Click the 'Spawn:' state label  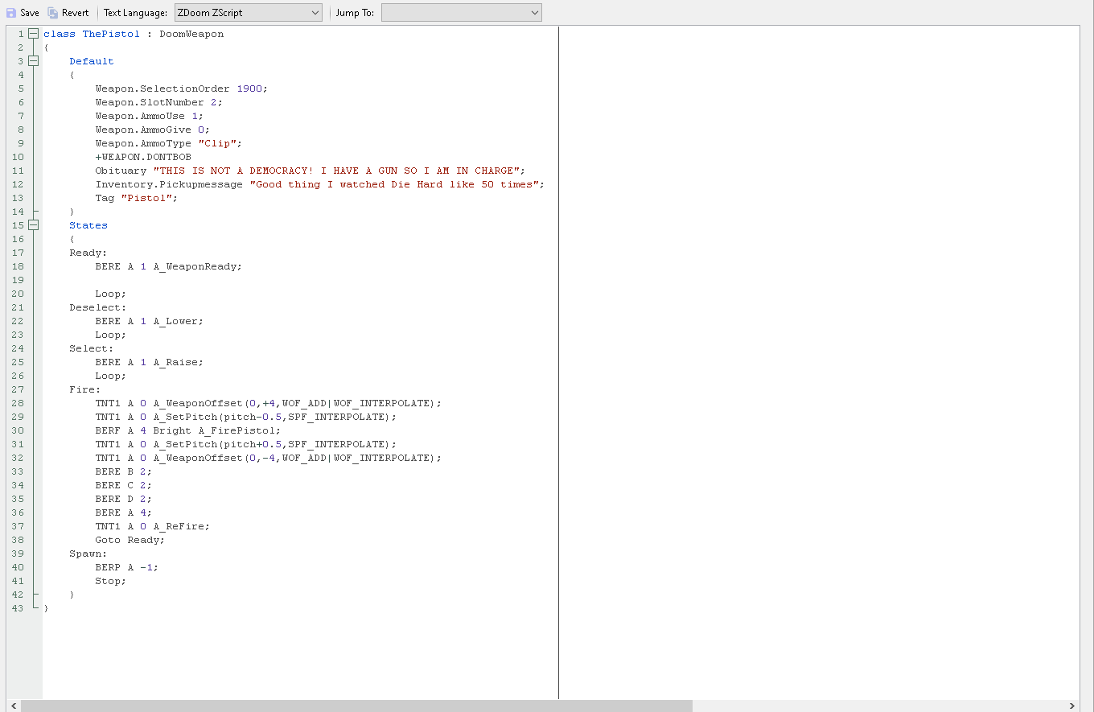(88, 554)
